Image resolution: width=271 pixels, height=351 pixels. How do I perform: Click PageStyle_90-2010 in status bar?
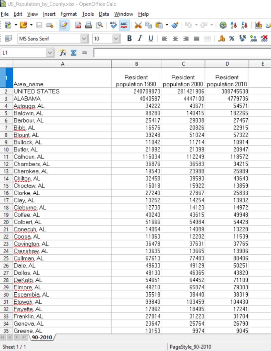click(190, 347)
